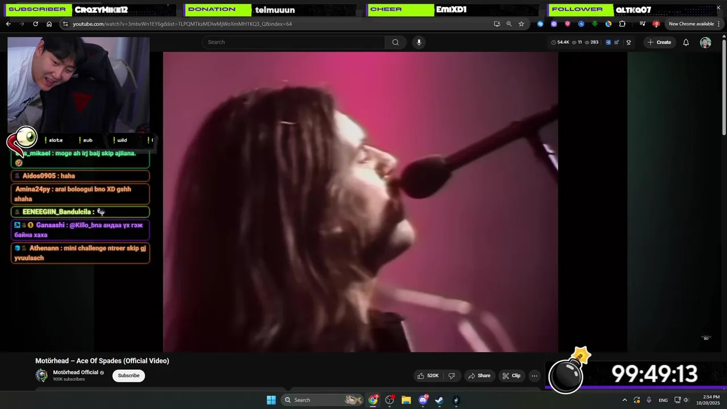The height and width of the screenshot is (409, 727).
Task: Open Motörhead Official channel avatar
Action: click(41, 375)
